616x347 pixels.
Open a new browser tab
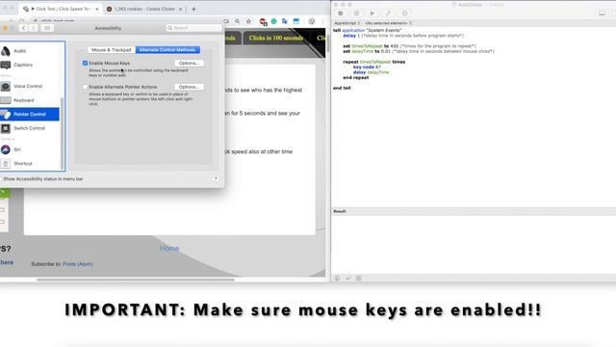pyautogui.click(x=193, y=9)
